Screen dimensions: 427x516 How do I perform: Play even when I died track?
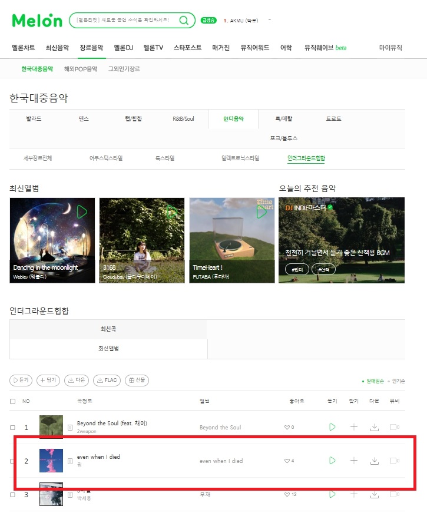[x=332, y=461]
